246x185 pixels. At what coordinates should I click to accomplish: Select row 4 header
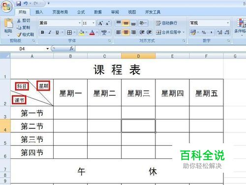tap(5, 126)
